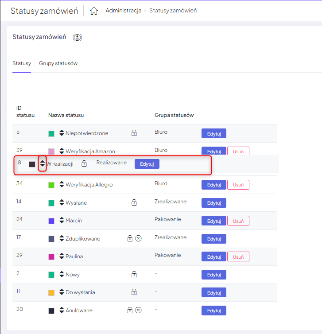Click the lock icon in Nowy row
This screenshot has width=322, height=334.
134,274
